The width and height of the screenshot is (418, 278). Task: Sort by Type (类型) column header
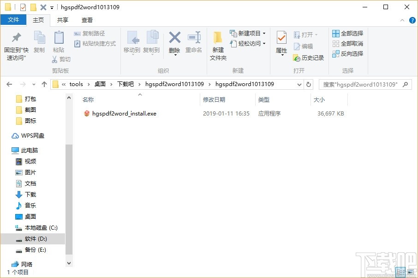click(x=283, y=99)
